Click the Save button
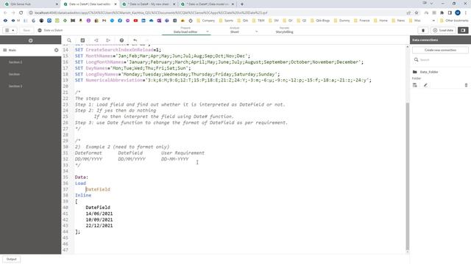 (26, 30)
